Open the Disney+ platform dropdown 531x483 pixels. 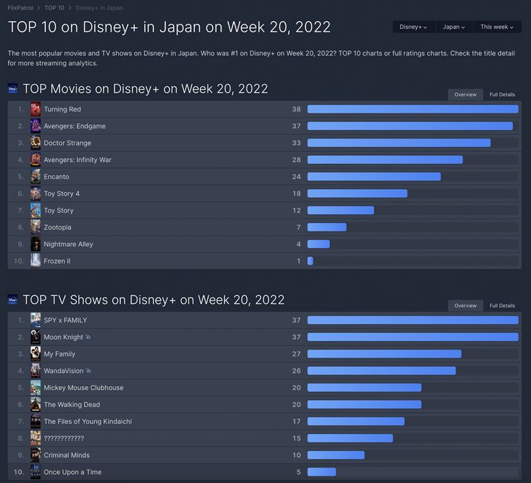coord(413,27)
